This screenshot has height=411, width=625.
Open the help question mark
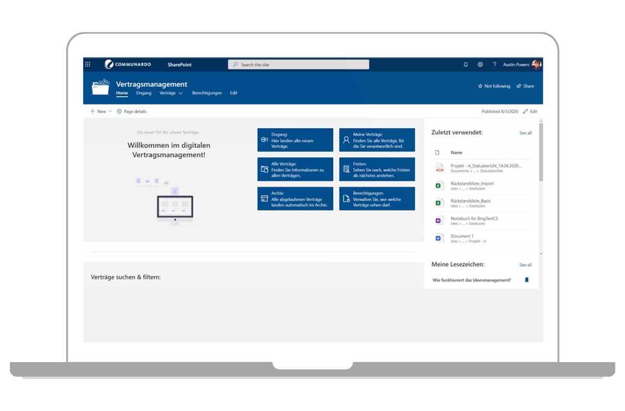(x=494, y=65)
